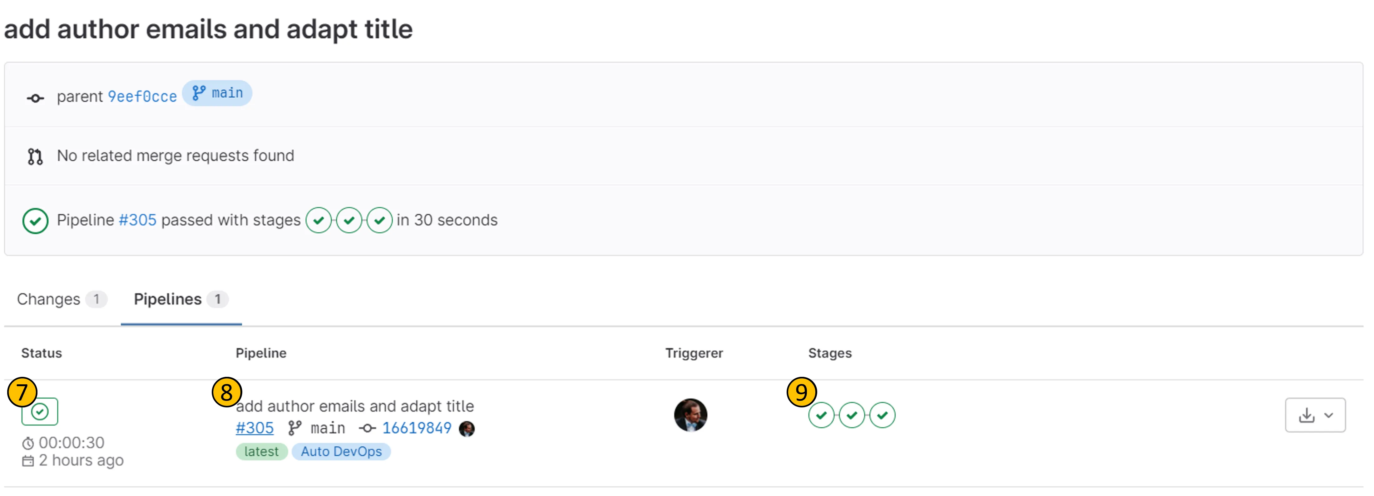Open the #305 link in pipeline table
This screenshot has height=496, width=1374.
point(255,428)
